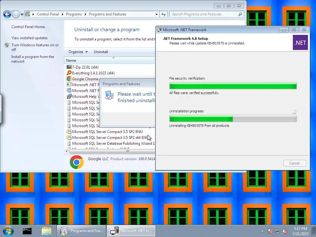Open the Windows Start menu
Image resolution: width=316 pixels, height=237 pixels.
(8, 231)
